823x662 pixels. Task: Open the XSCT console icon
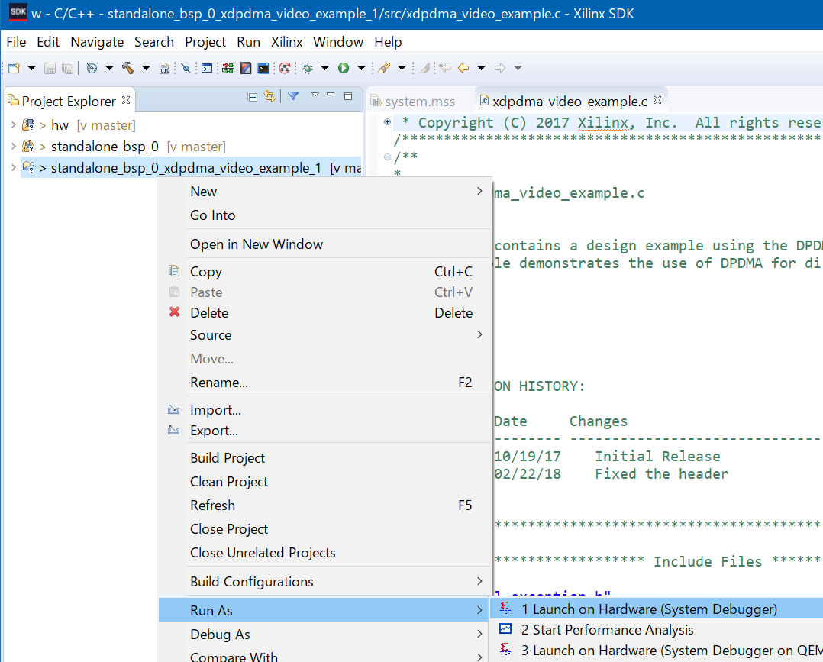click(x=263, y=68)
